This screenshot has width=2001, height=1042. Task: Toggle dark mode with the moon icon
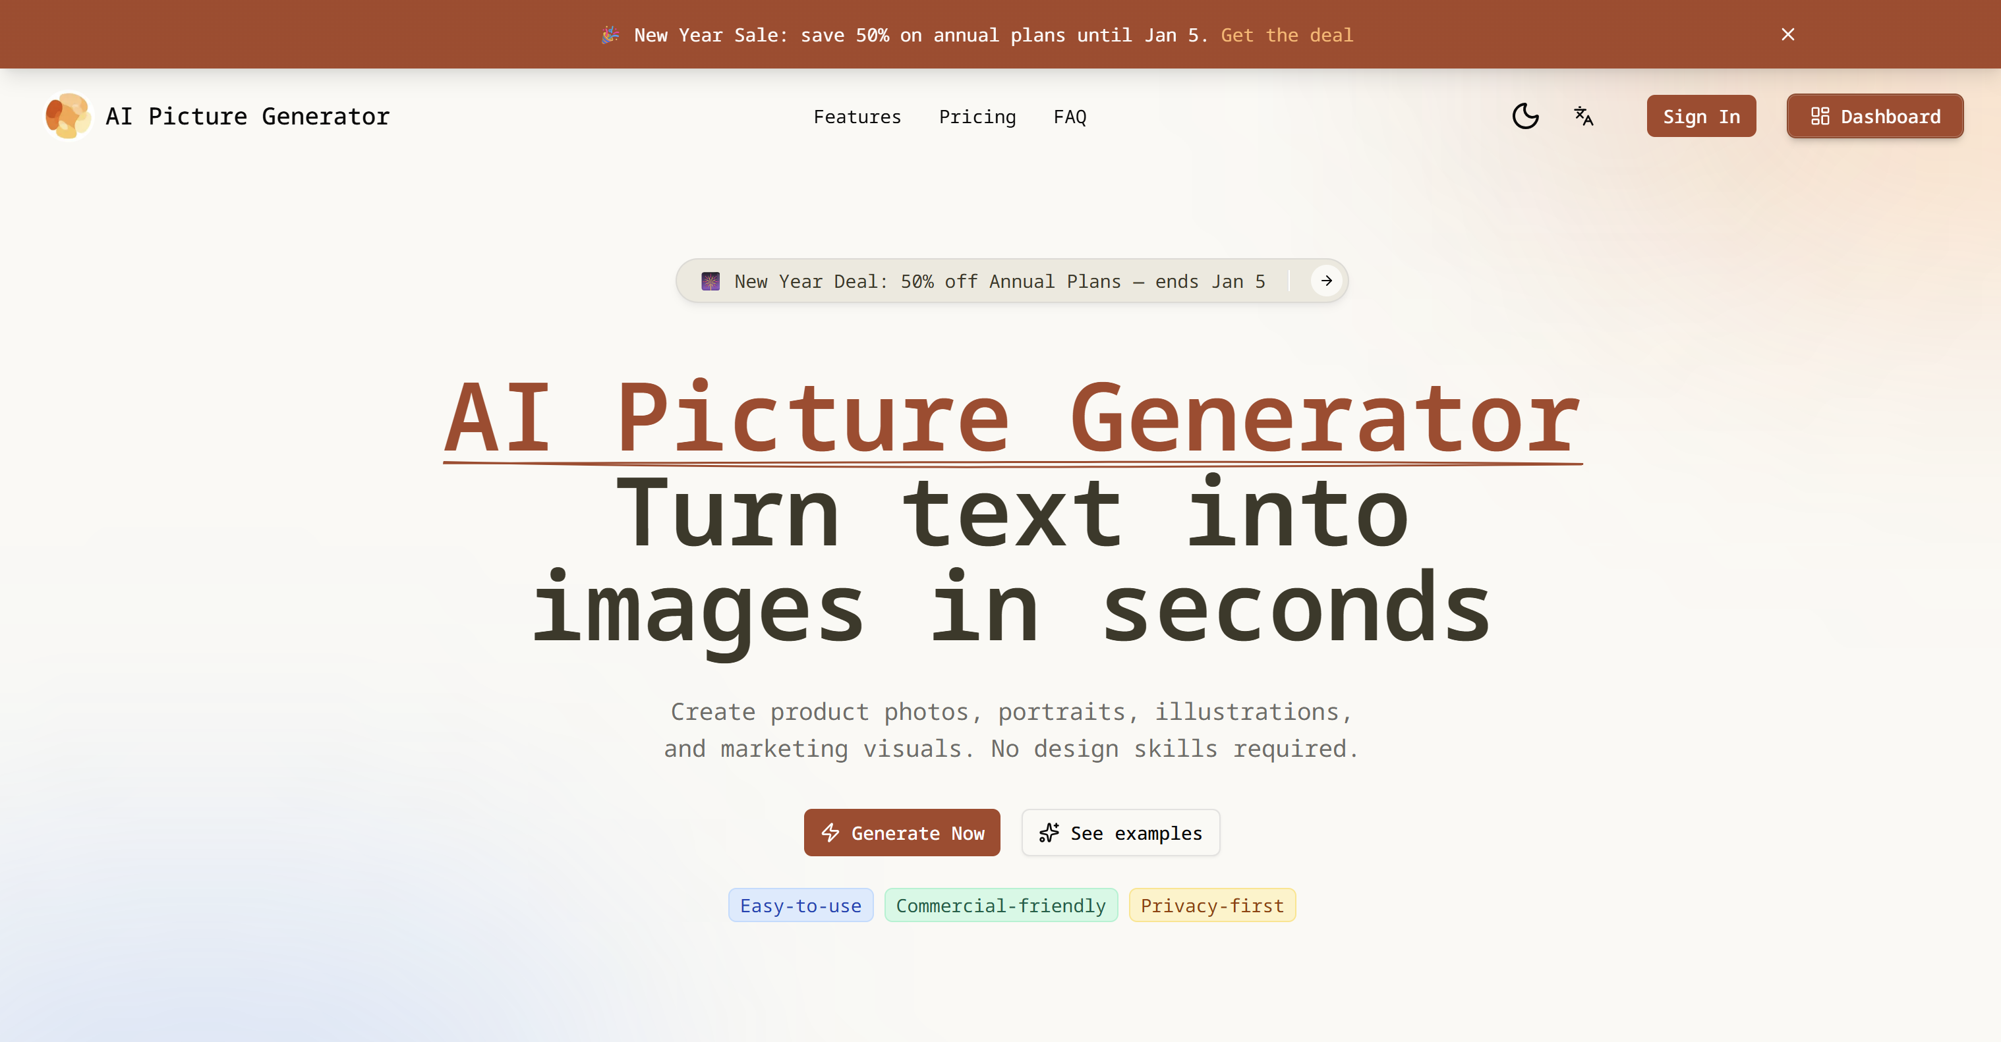(1525, 117)
